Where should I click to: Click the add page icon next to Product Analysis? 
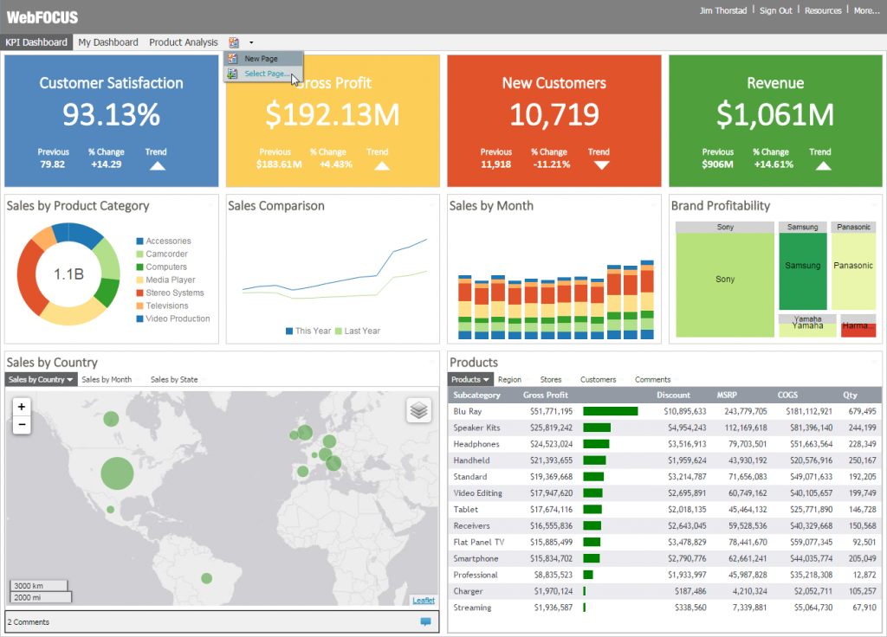[234, 42]
